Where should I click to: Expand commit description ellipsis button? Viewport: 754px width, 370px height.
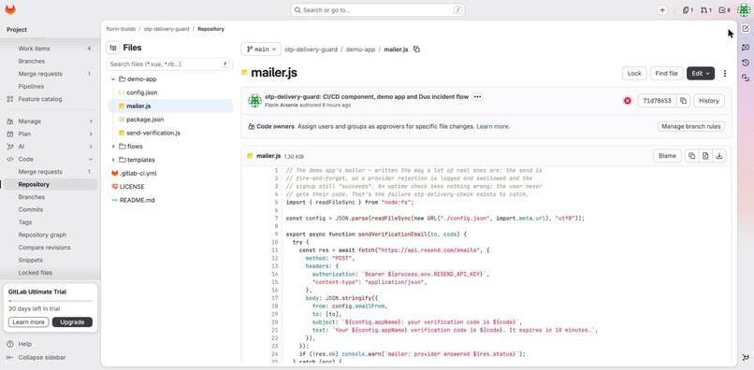(477, 96)
